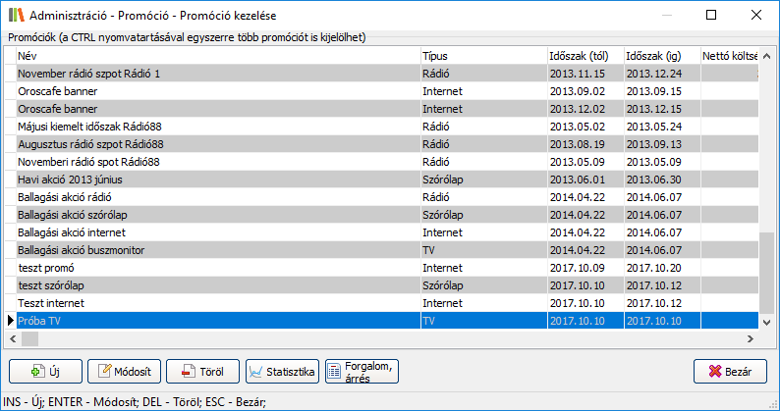Viewport: 780px width, 411px height.
Task: Select the Ballagási akció buszmonitor row
Action: [x=216, y=249]
